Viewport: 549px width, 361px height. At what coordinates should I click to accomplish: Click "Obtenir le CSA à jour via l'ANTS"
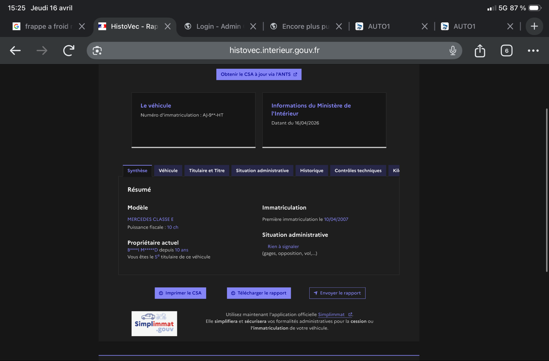[259, 74]
